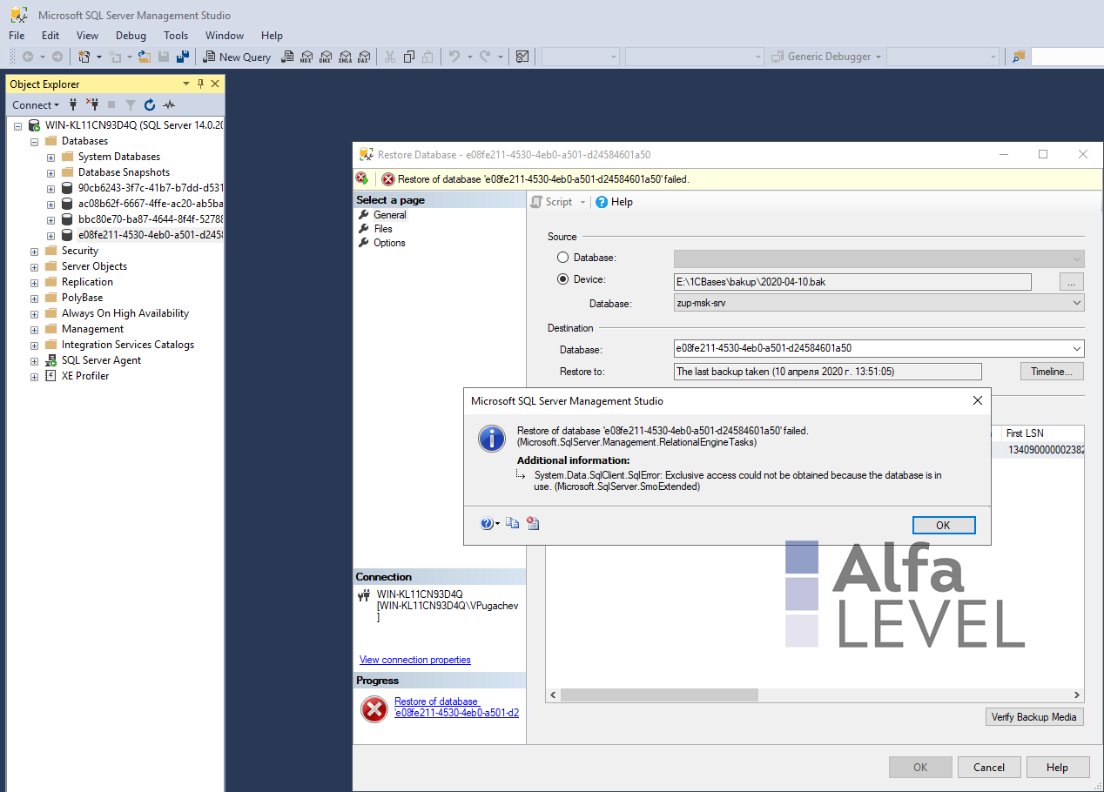
Task: Click the New Query toolbar button
Action: point(237,57)
